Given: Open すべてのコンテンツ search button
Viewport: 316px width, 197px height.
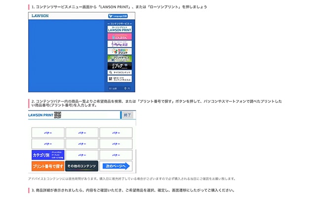Looking at the screenshot, I should (x=119, y=72).
